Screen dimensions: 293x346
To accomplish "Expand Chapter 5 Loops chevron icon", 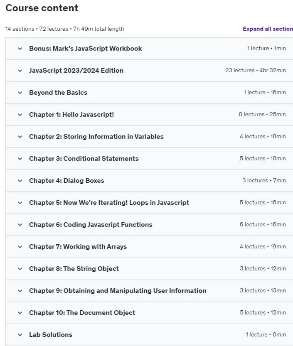I will click(20, 203).
